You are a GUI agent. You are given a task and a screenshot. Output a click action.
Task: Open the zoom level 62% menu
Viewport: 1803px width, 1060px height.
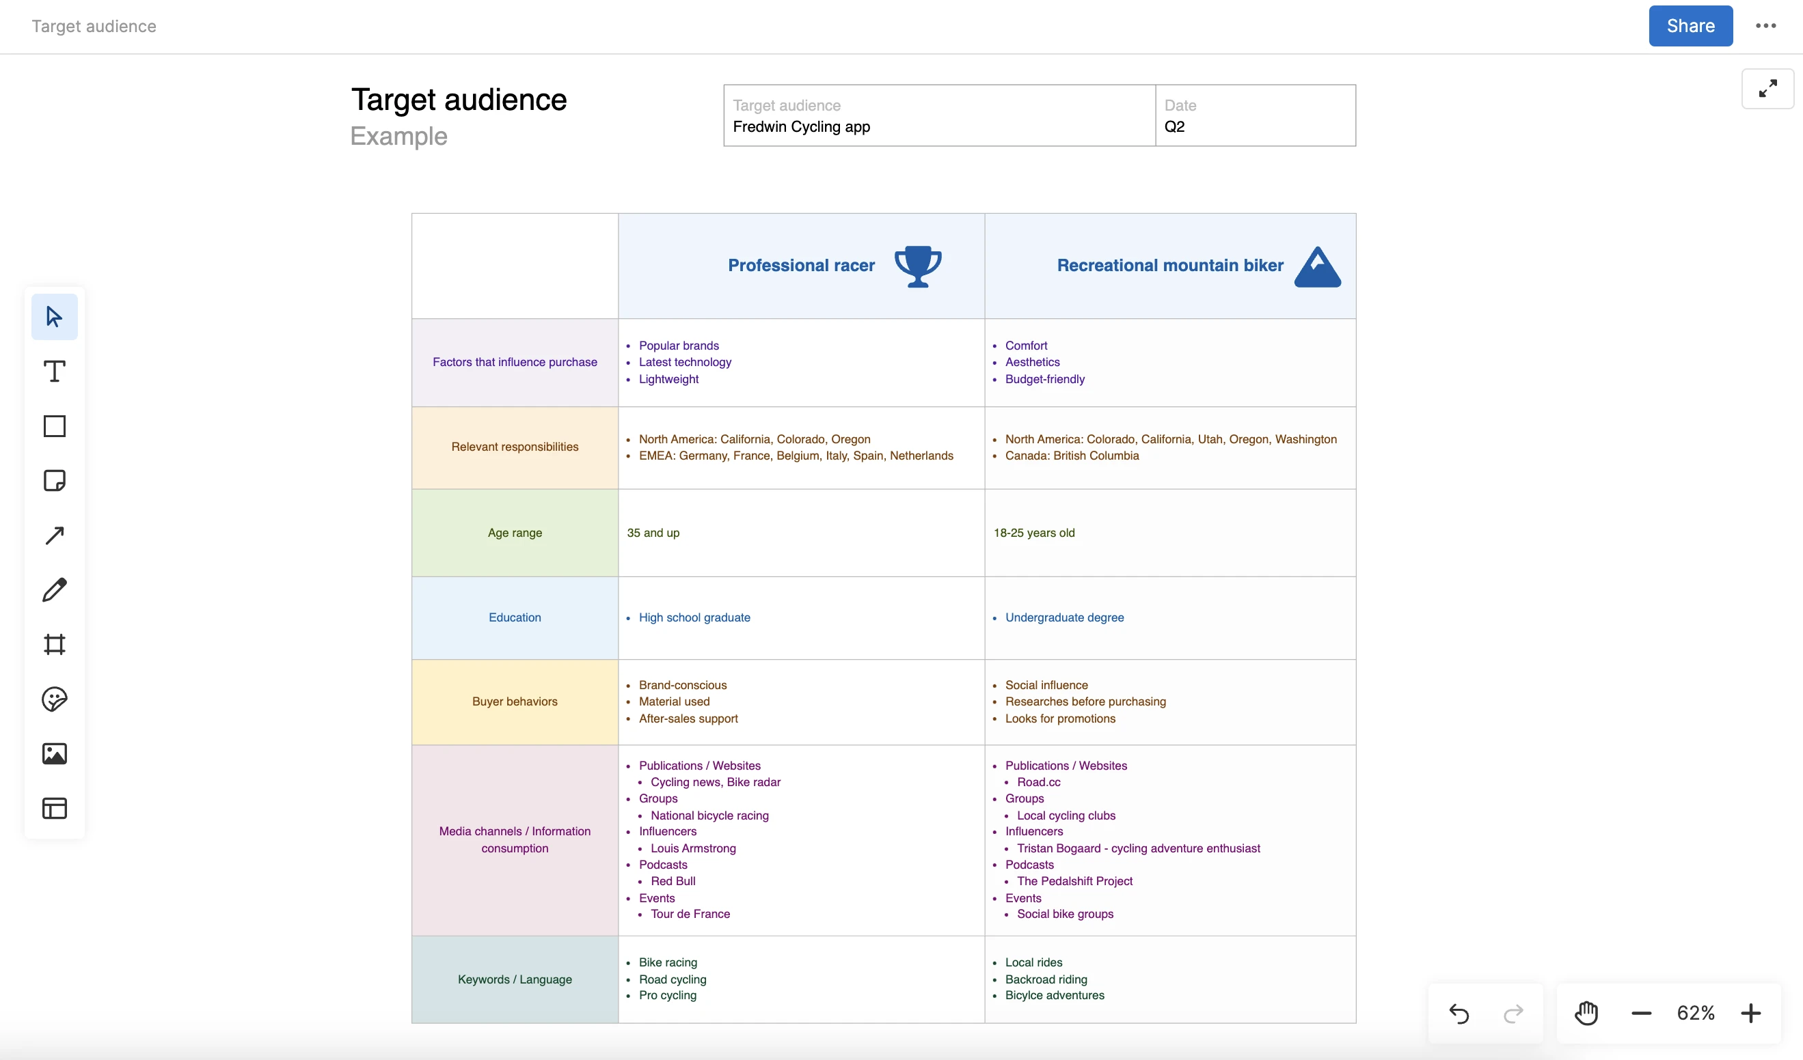[x=1696, y=1013]
